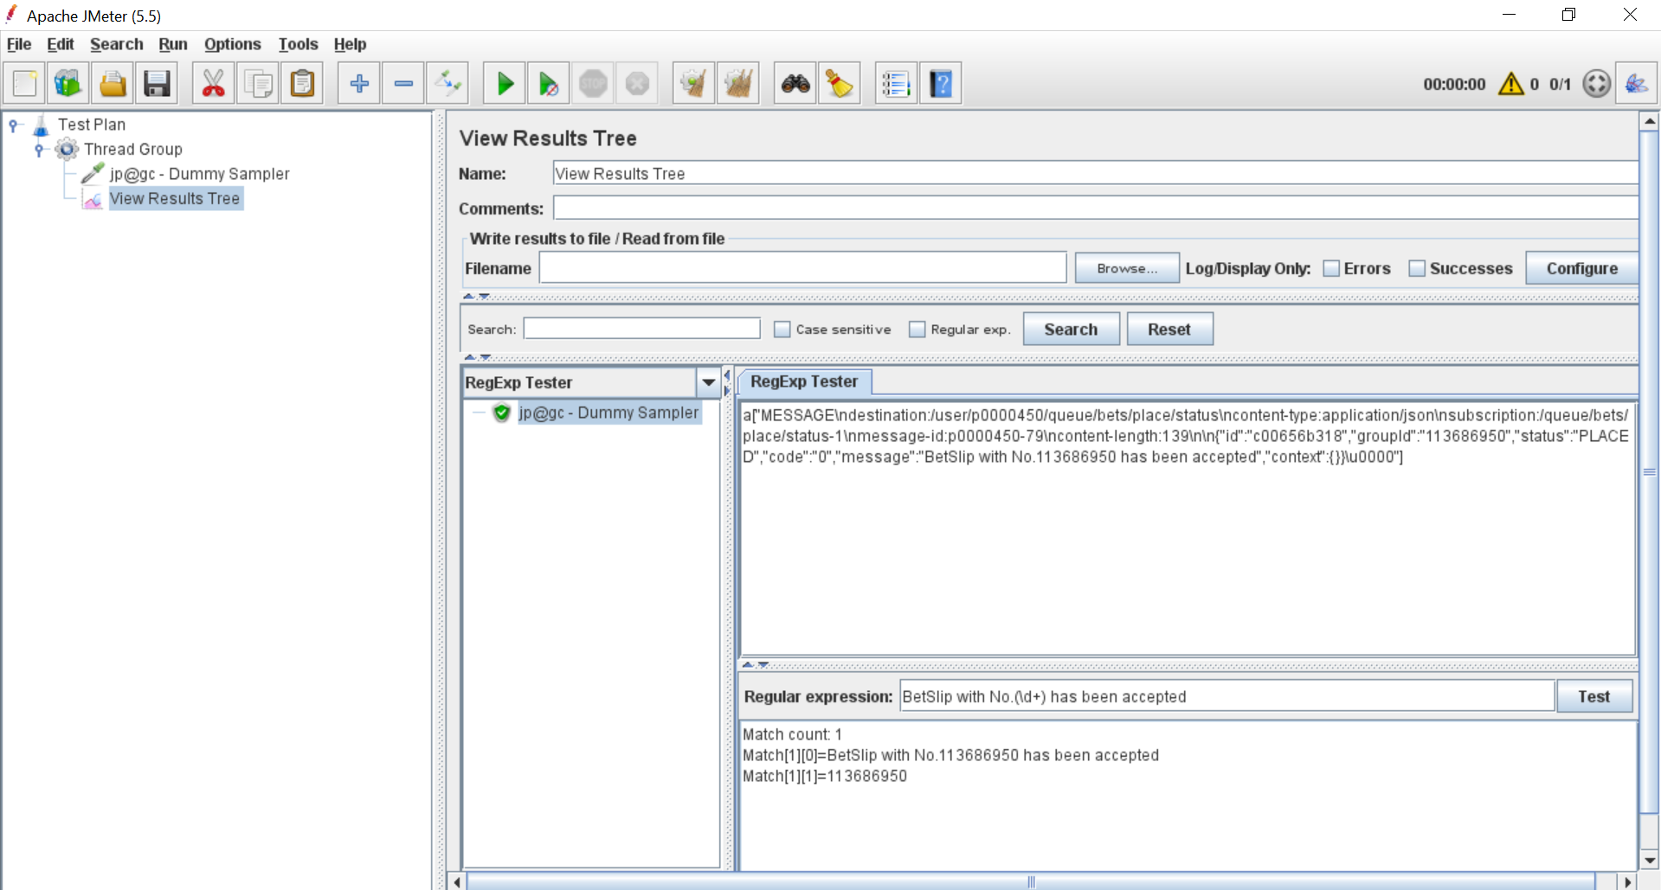Toggle the Errors checkbox
The height and width of the screenshot is (890, 1661).
(x=1331, y=269)
